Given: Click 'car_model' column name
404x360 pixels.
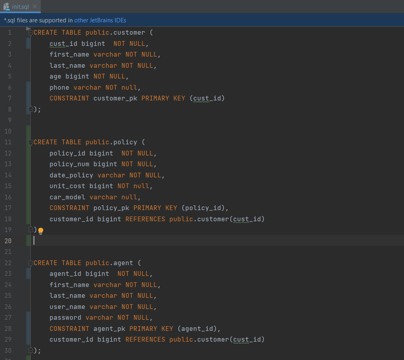Looking at the screenshot, I should pyautogui.click(x=67, y=197).
